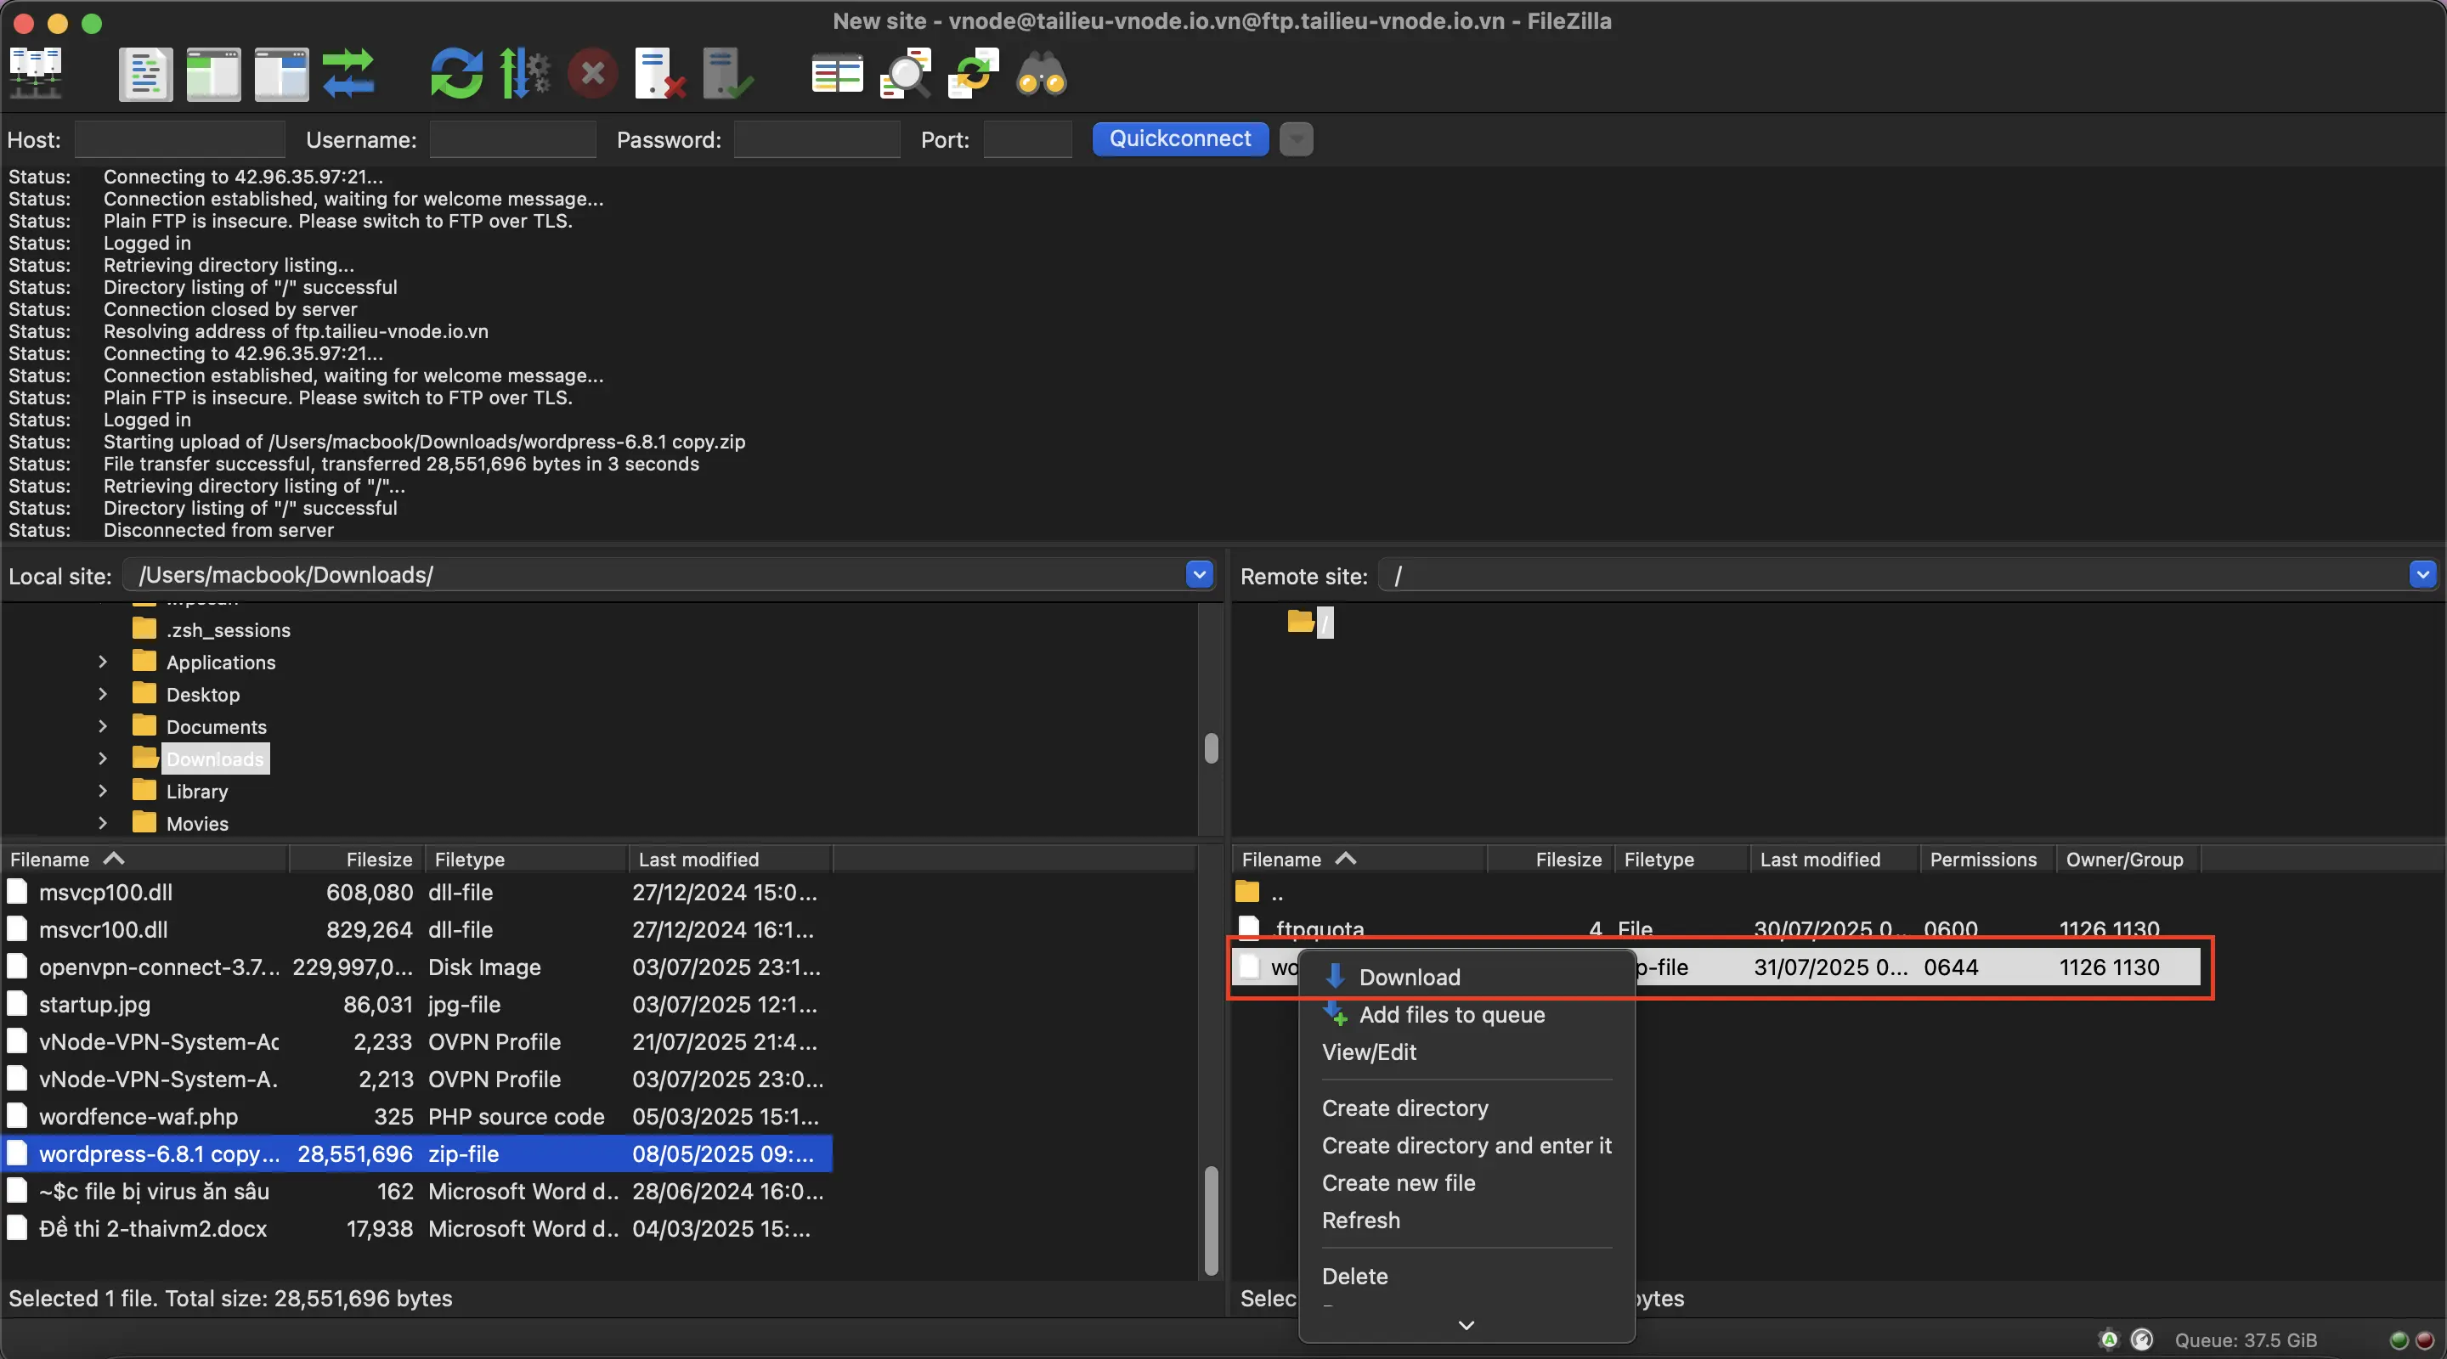This screenshot has width=2447, height=1359.
Task: Toggle processing of the transfer queue icon
Action: click(x=524, y=73)
